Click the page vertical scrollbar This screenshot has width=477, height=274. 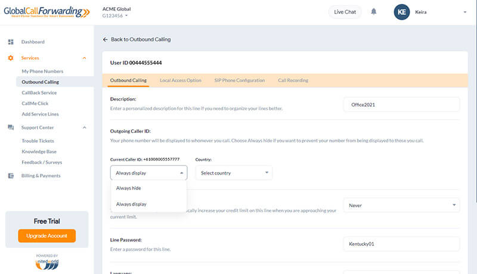(x=476, y=100)
